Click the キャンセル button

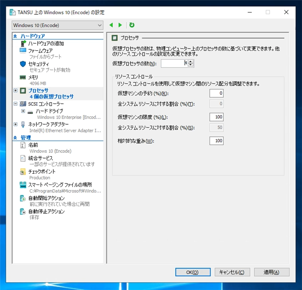click(x=232, y=272)
